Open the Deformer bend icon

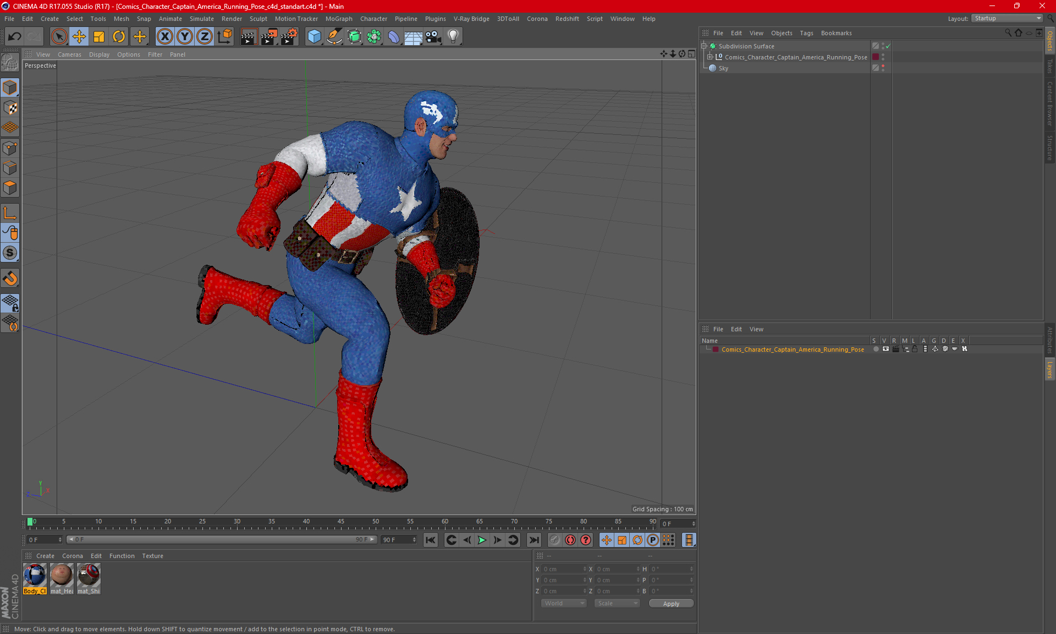(394, 37)
